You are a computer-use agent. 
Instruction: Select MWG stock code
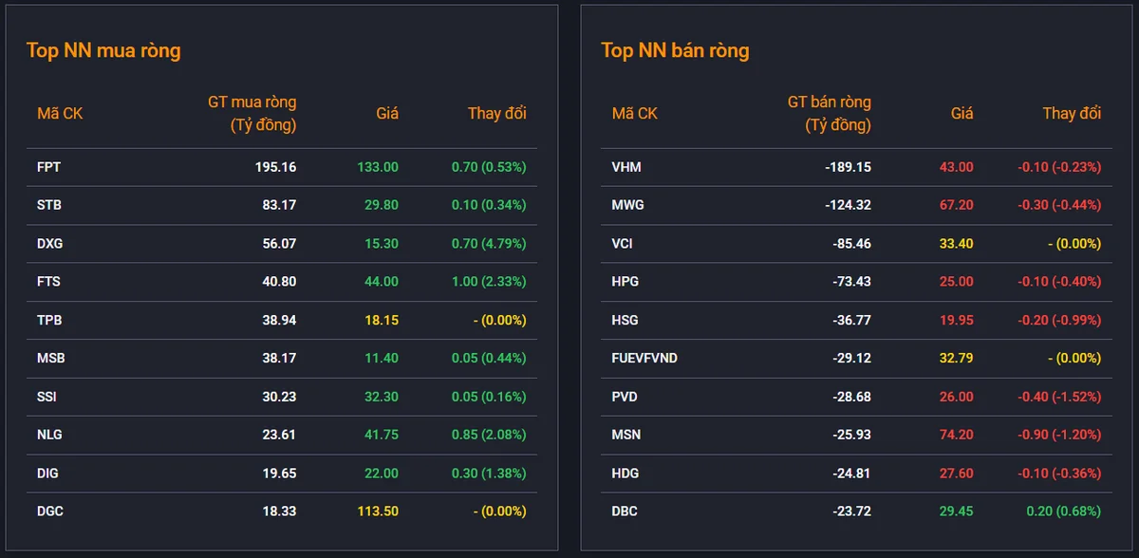pyautogui.click(x=628, y=205)
